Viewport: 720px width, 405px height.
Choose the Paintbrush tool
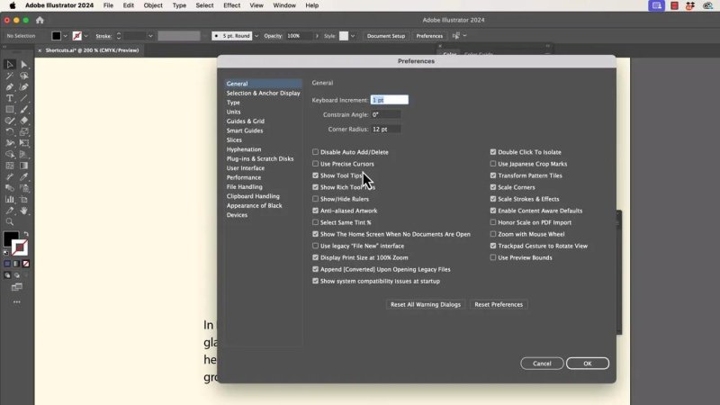point(24,109)
